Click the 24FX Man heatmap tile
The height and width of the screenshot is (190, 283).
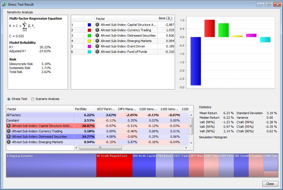[x=196, y=166]
